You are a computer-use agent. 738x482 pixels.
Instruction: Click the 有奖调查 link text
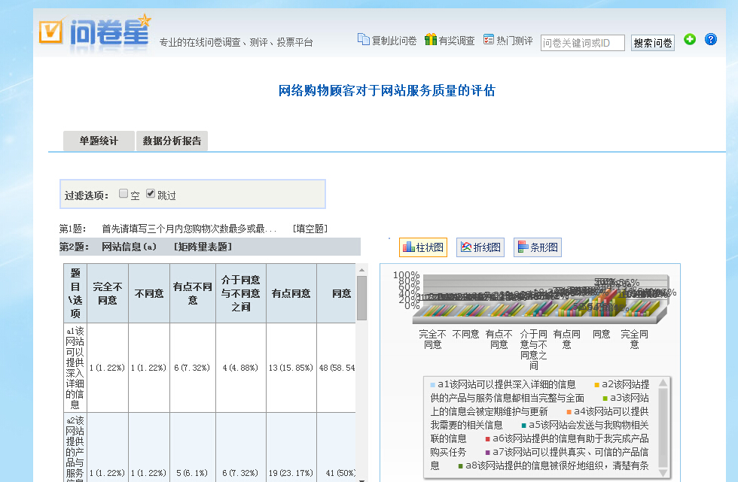pos(456,41)
